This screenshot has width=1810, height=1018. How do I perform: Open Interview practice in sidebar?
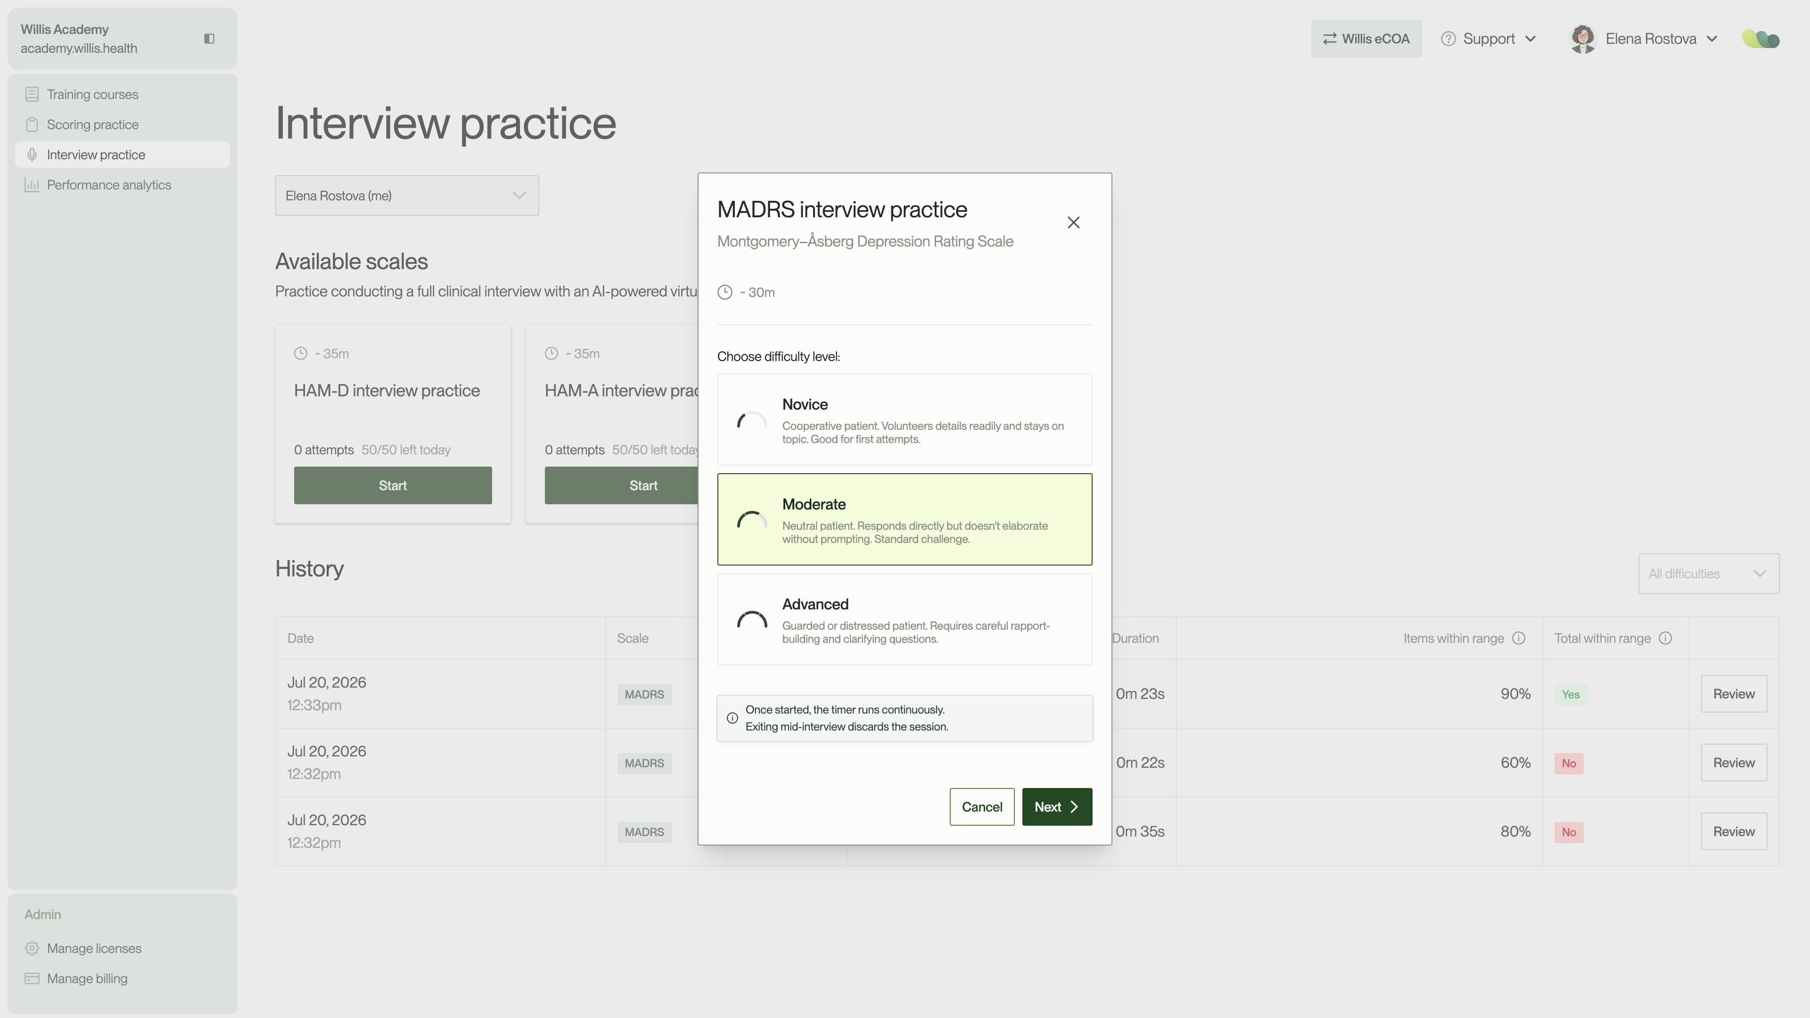click(122, 155)
